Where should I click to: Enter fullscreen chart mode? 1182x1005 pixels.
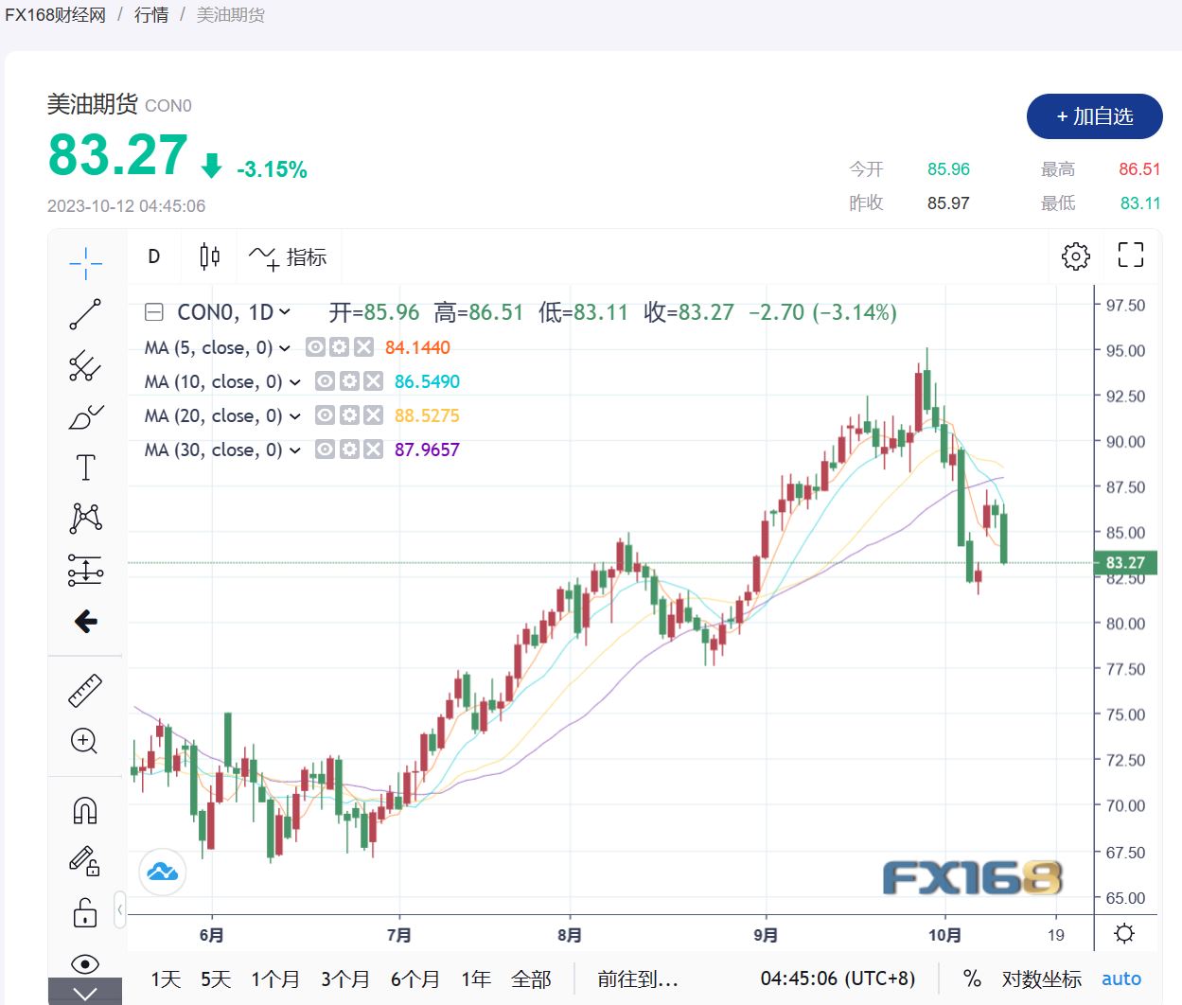click(x=1131, y=256)
